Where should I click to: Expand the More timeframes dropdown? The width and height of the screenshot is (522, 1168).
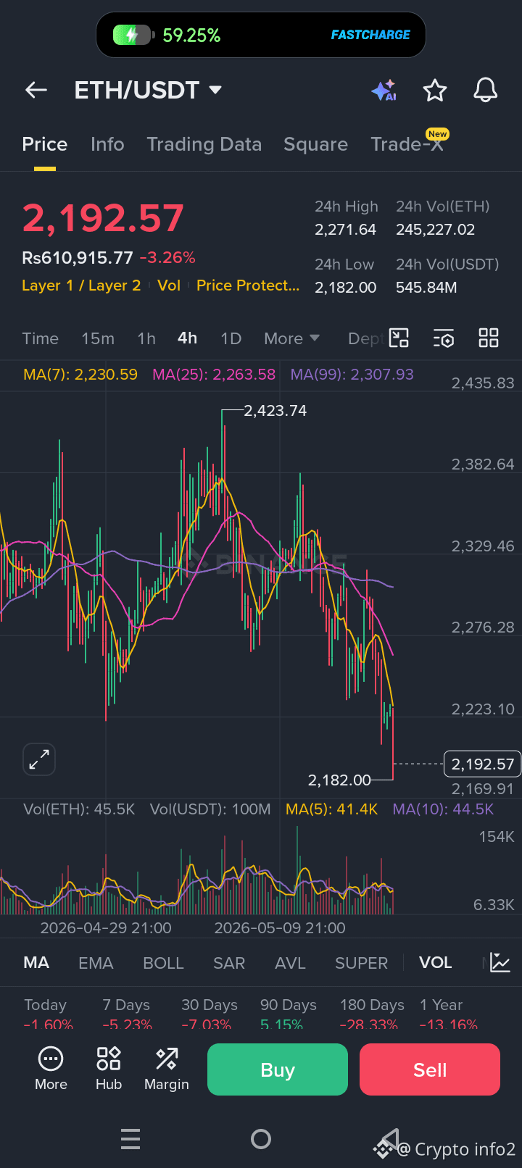point(292,338)
